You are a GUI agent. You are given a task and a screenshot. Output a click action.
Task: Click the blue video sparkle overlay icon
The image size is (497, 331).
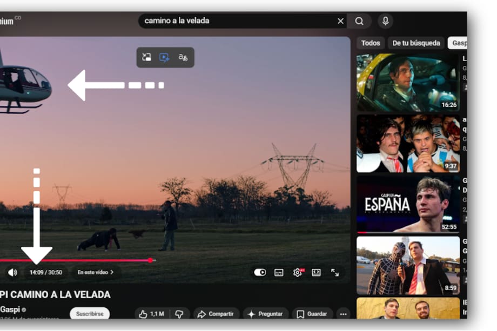pos(164,57)
